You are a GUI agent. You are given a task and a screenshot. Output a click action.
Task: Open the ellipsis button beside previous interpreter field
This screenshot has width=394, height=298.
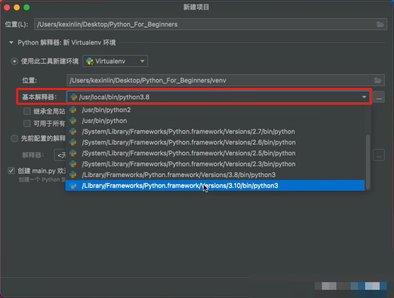click(x=379, y=155)
